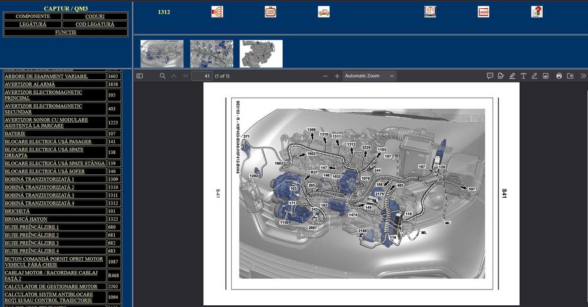Screen dimensions: 588x307
Task: Go to previous PDF page
Action: click(x=173, y=76)
